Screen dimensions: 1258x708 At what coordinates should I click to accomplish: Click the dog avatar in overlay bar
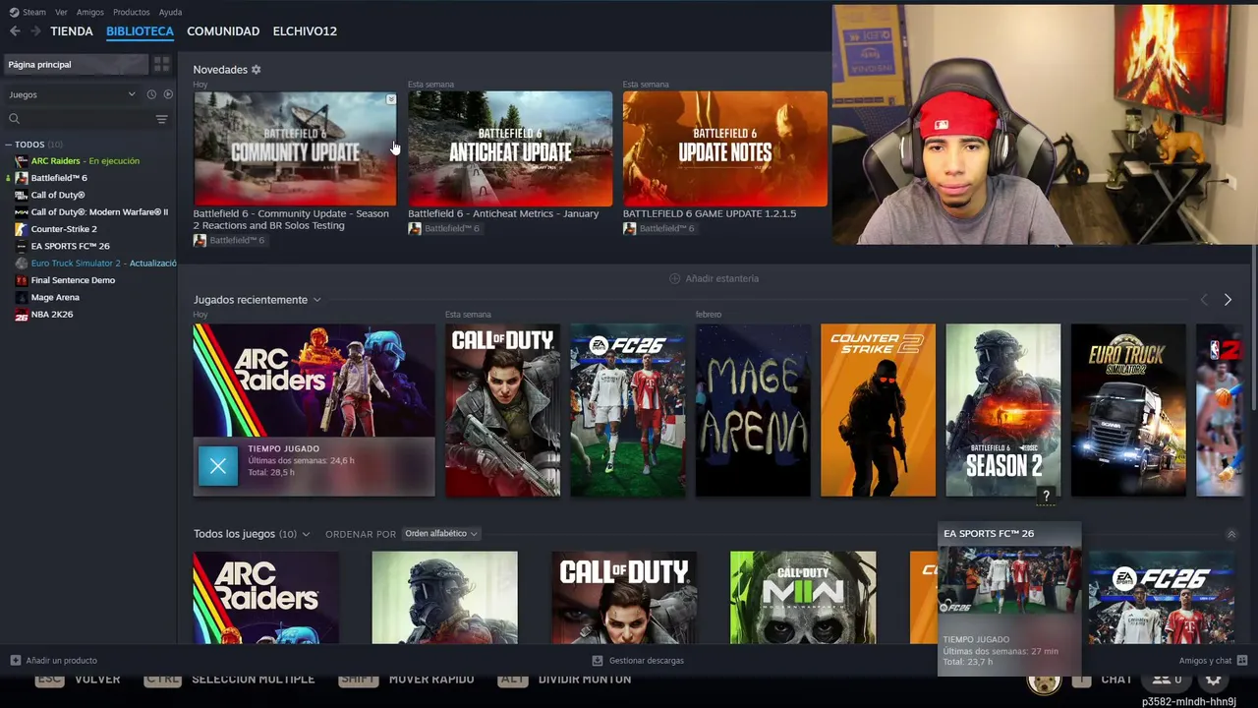[1044, 680]
